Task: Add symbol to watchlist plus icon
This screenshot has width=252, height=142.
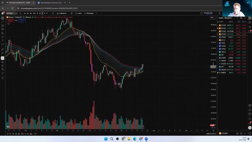Action: click(x=237, y=18)
